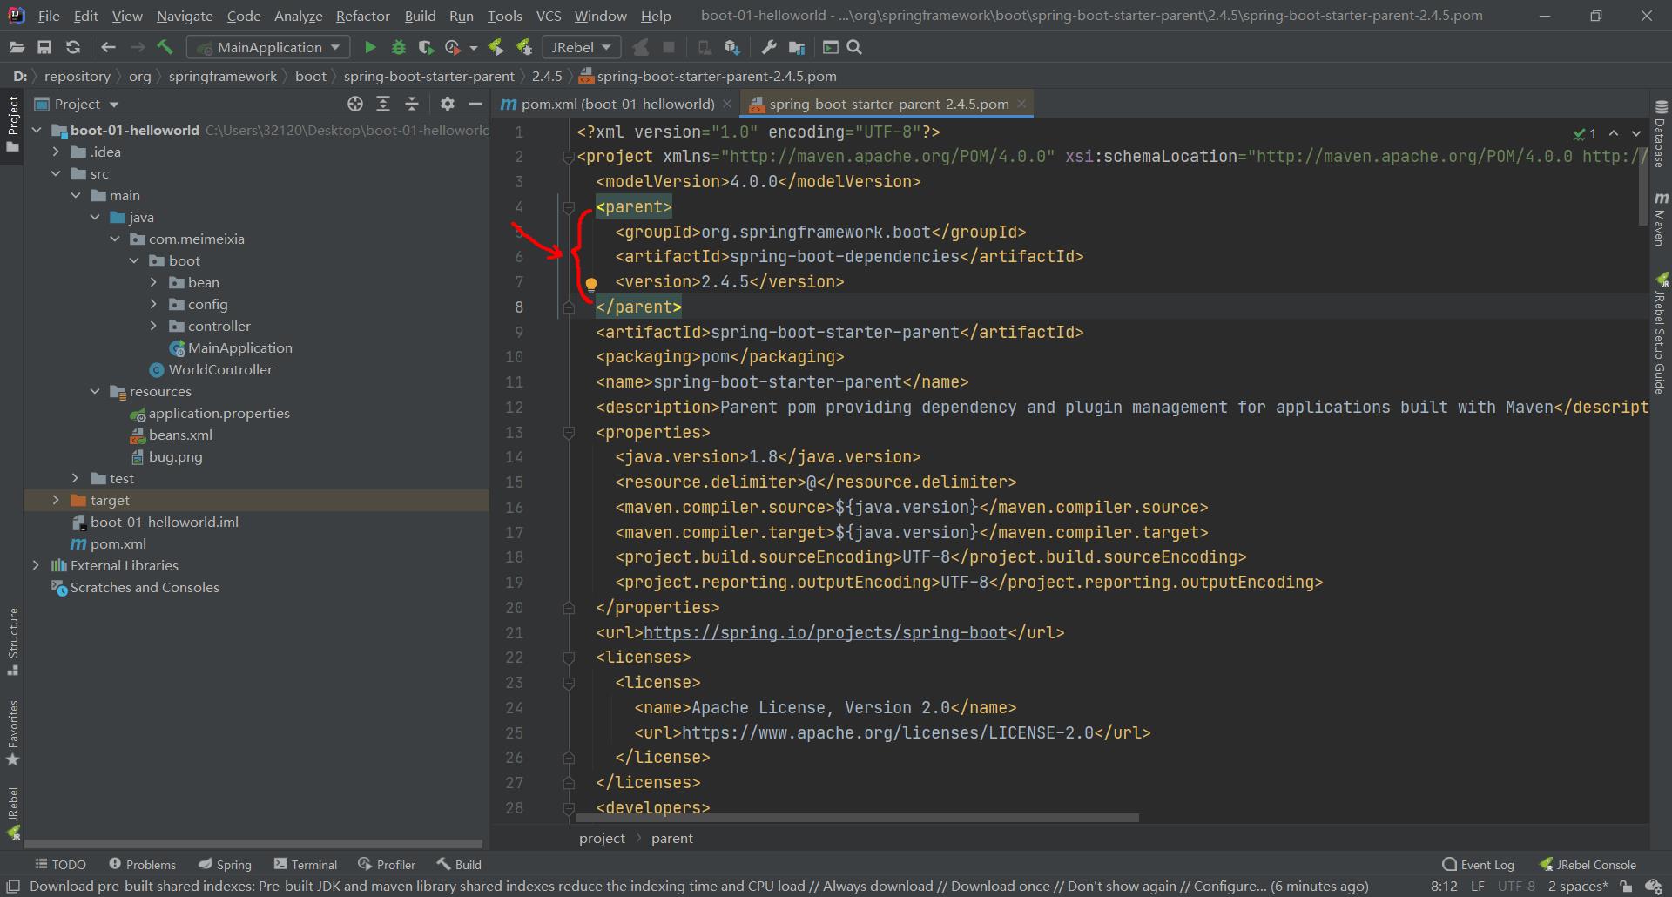Open Project panel gear options
The width and height of the screenshot is (1672, 897).
point(448,104)
